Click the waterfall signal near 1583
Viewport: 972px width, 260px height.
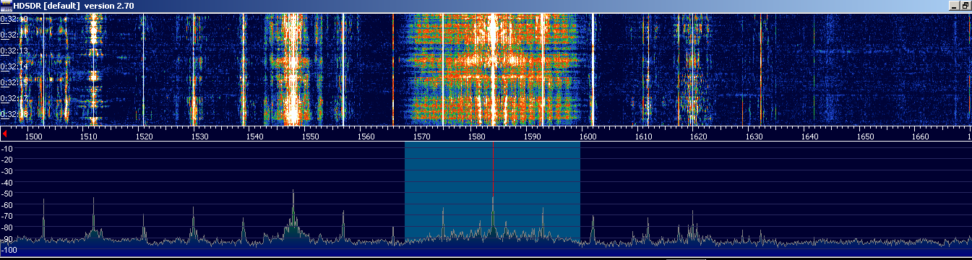tap(493, 69)
